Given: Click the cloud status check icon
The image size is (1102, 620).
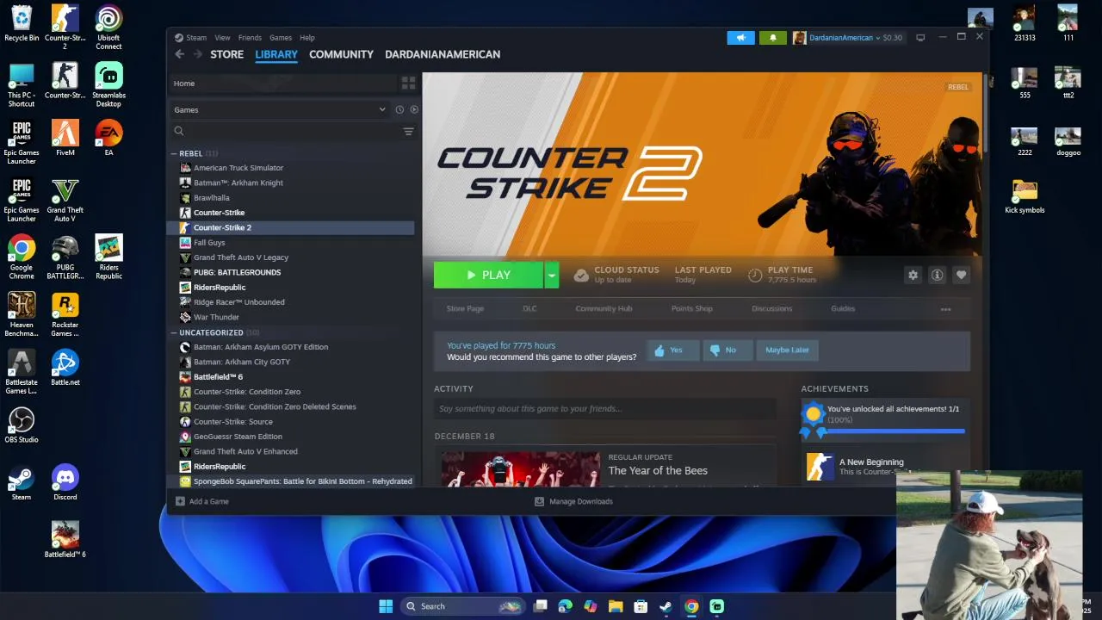Looking at the screenshot, I should 581,275.
